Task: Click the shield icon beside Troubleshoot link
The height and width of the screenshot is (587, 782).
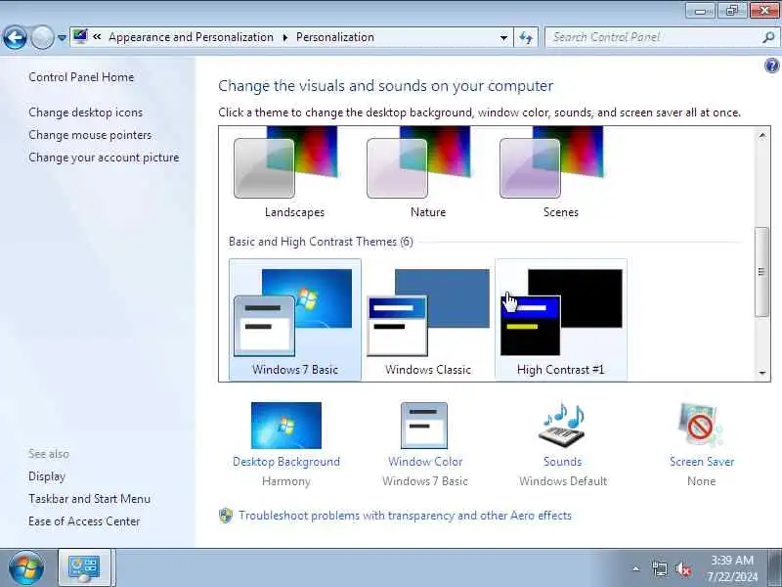Action: click(x=226, y=516)
